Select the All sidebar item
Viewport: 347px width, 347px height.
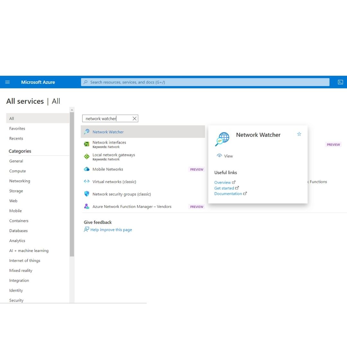[x=38, y=118]
